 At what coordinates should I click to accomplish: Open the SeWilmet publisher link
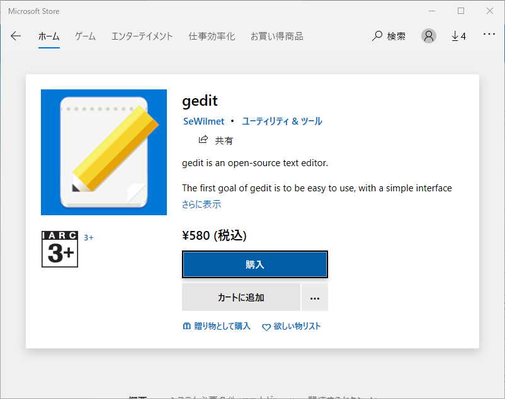pos(203,121)
